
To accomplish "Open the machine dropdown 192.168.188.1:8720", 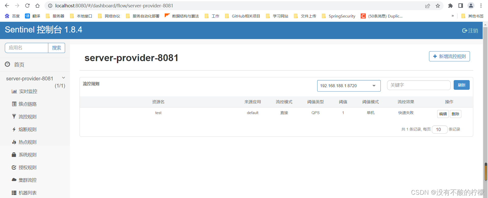I will (x=349, y=86).
